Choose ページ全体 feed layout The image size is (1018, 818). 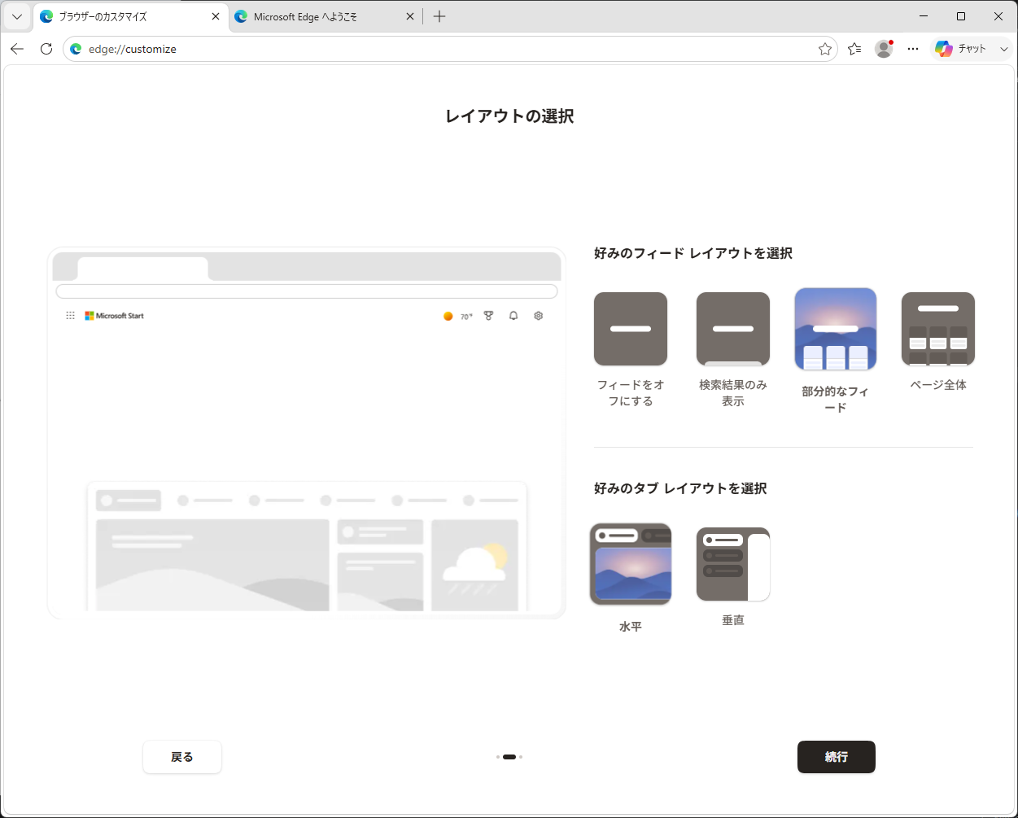[938, 329]
